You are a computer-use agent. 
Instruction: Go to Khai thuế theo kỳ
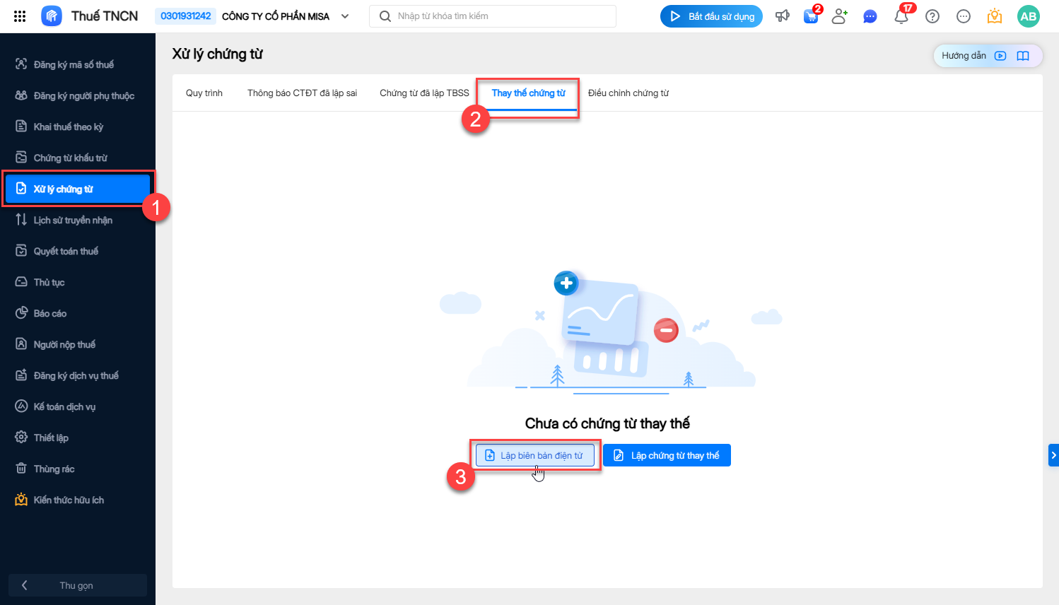(78, 127)
